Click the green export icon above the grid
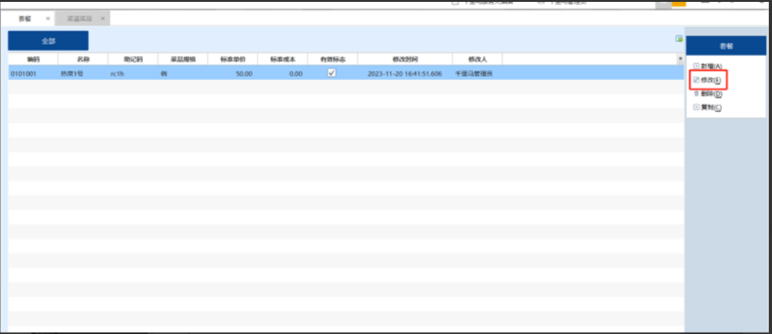 (679, 39)
